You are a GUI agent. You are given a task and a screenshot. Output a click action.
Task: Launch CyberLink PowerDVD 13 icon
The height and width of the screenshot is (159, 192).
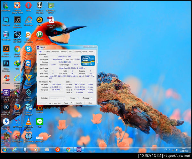(6, 110)
